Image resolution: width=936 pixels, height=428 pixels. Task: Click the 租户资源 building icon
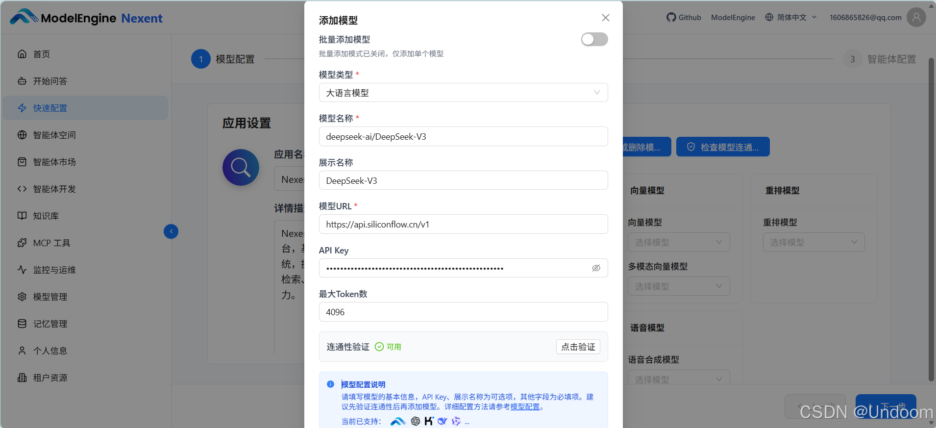click(x=22, y=378)
